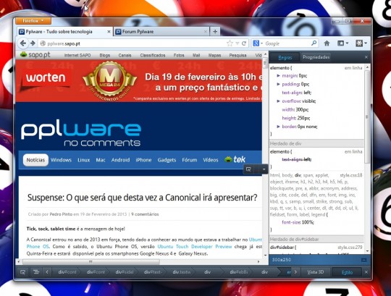Go back with the back arrow
The height and width of the screenshot is (296, 391).
[23, 43]
